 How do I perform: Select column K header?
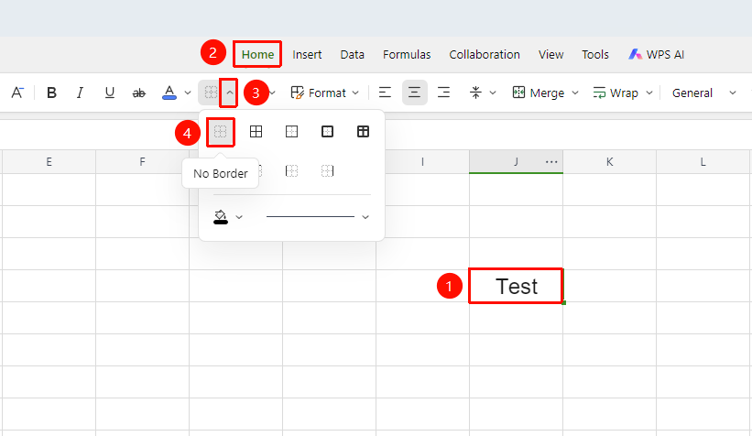tap(609, 161)
